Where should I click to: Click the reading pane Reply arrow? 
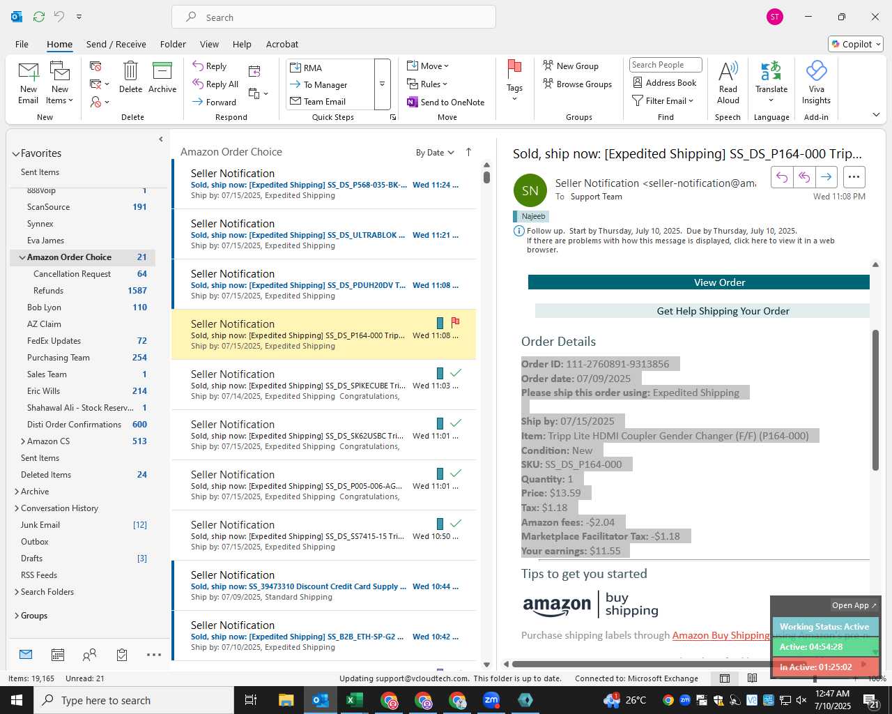[x=782, y=177]
